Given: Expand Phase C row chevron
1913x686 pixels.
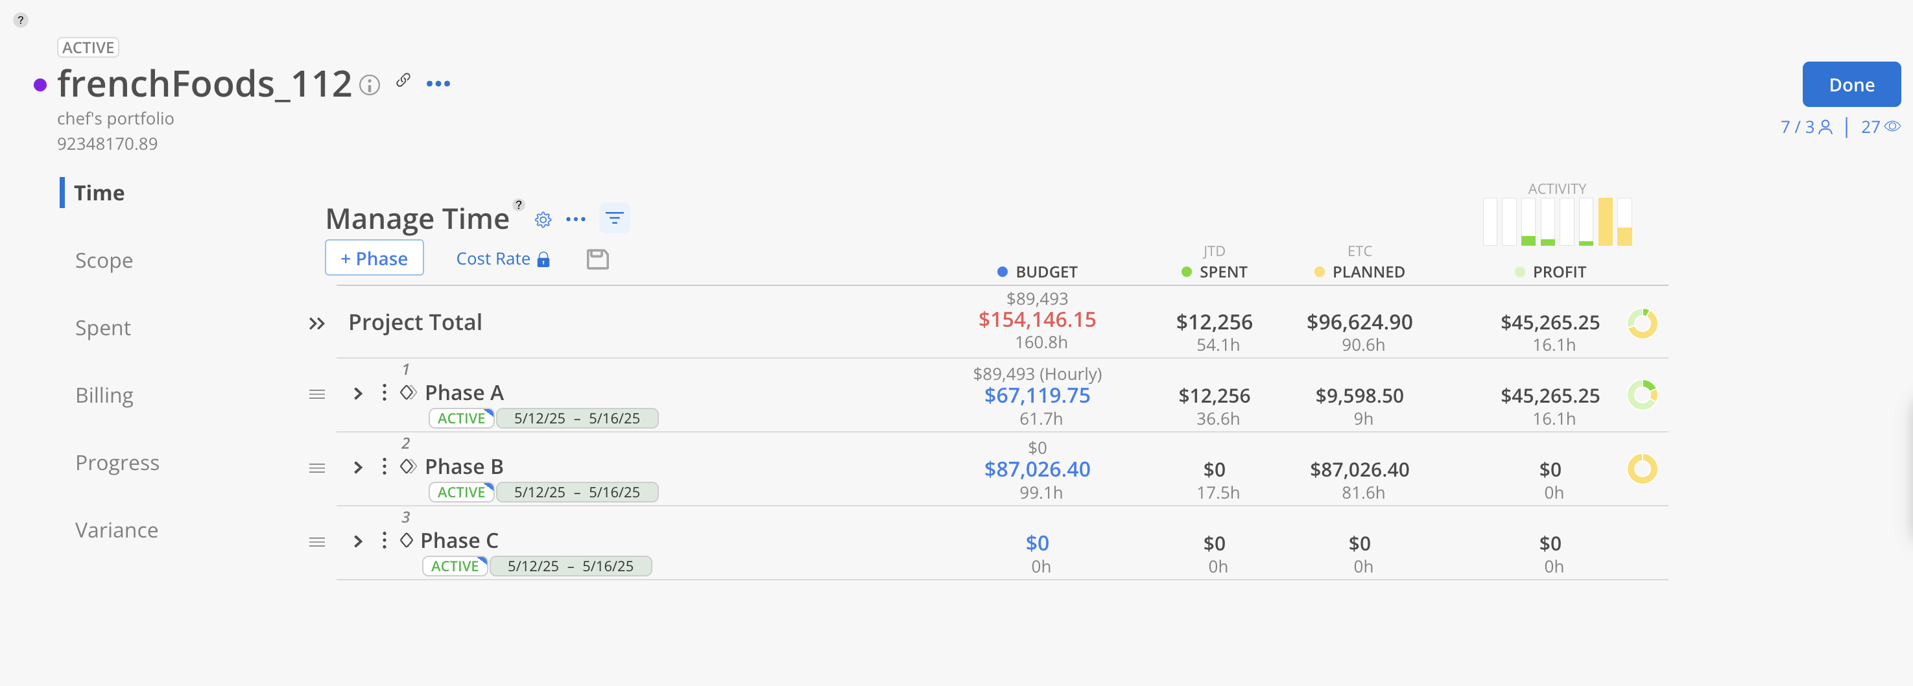Looking at the screenshot, I should point(358,541).
